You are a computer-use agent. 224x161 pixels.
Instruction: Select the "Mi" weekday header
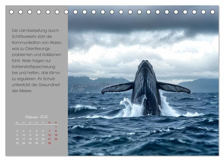tap(30, 123)
